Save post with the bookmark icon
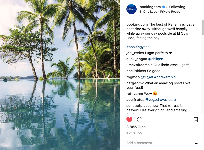Viewport: 204px width, 150px height. point(195,120)
